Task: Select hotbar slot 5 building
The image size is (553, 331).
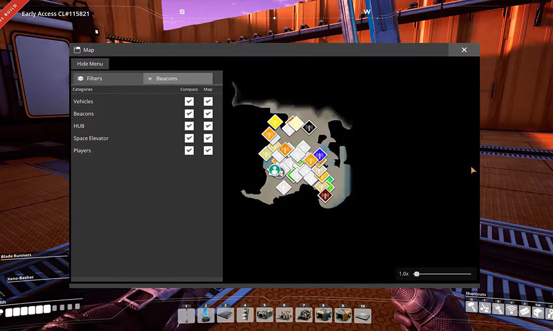Action: click(264, 316)
